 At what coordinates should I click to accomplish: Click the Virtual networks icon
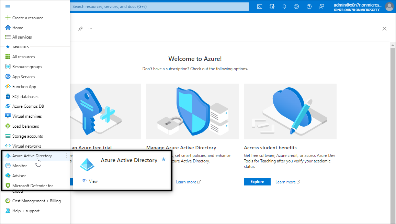8,146
